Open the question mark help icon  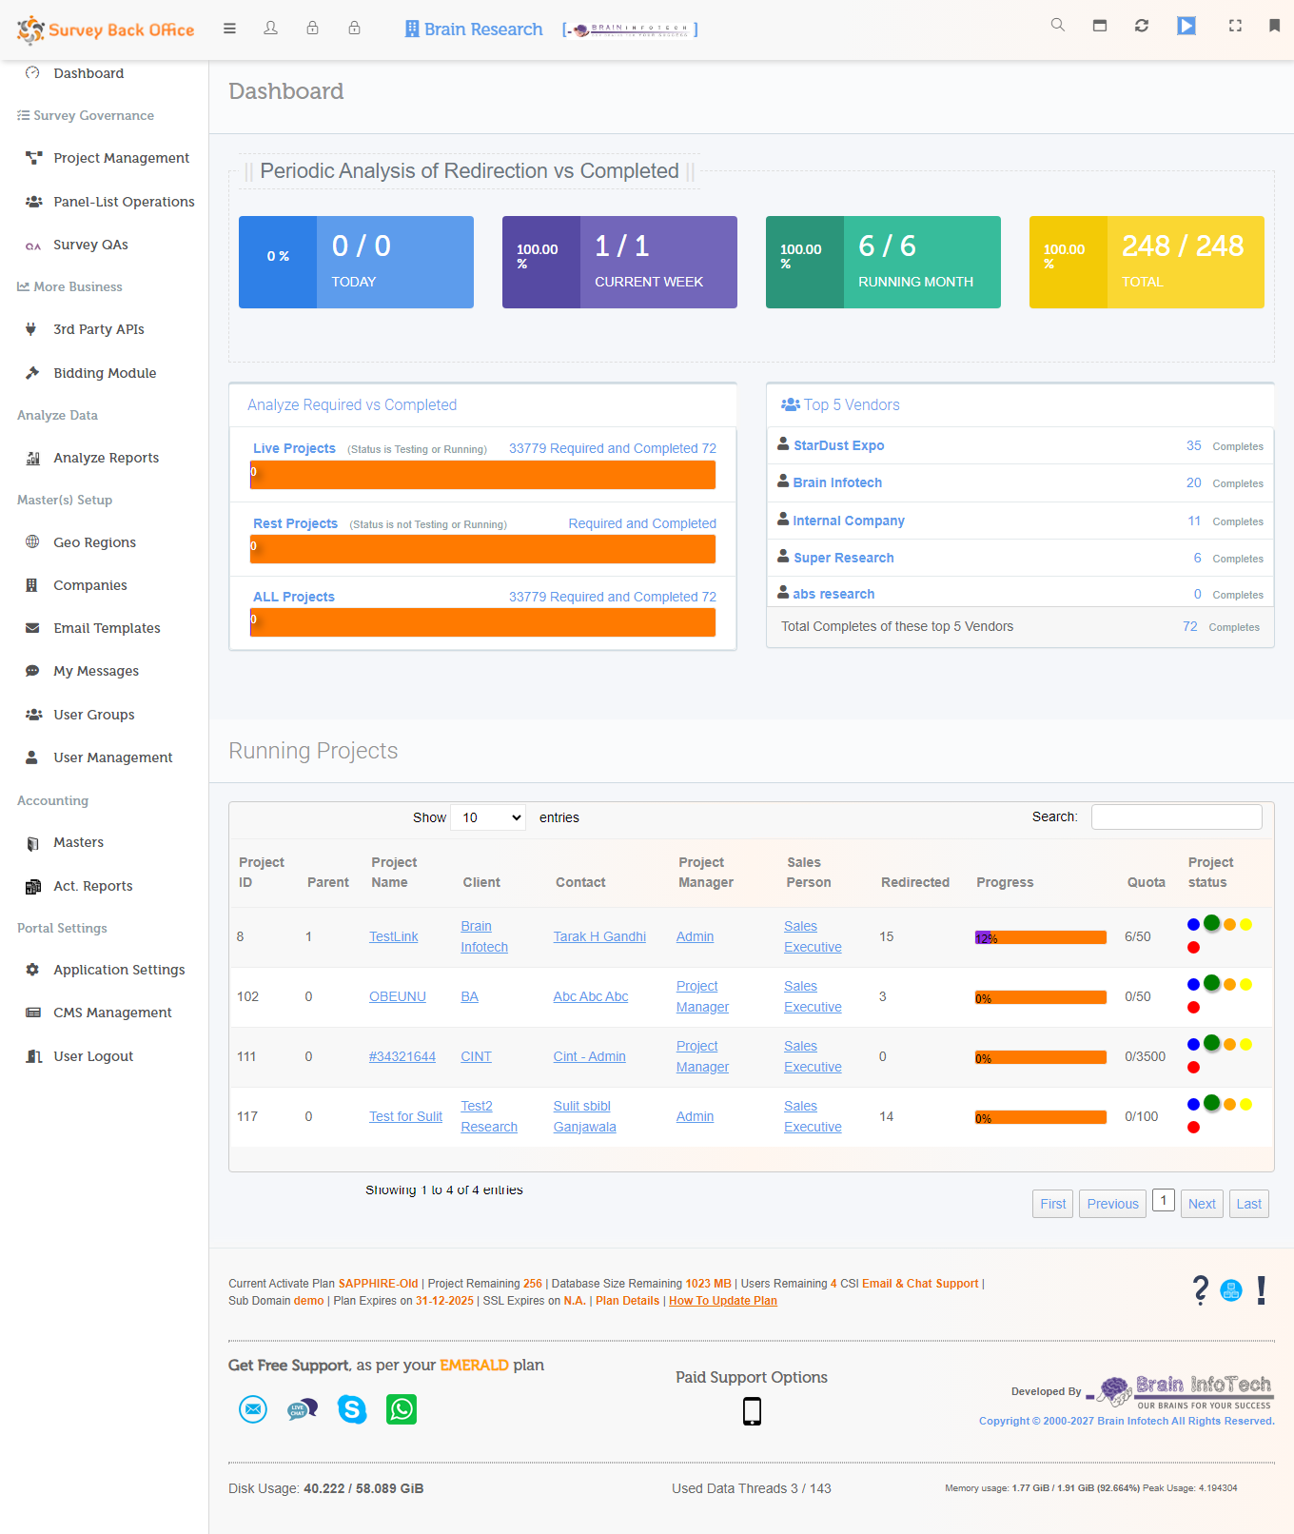pos(1201,1290)
